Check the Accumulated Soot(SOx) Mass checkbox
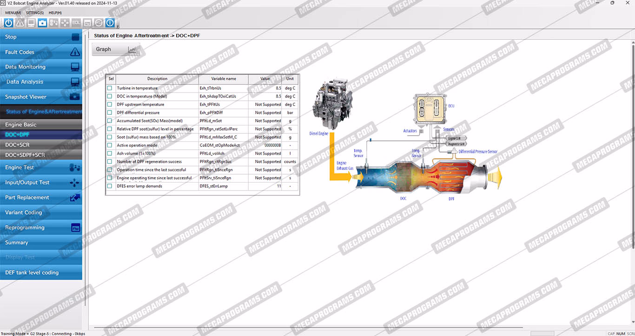The image size is (635, 336). (x=110, y=121)
